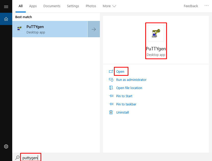Open the Settings gear in sidebar
The width and height of the screenshot is (212, 161).
coord(6,146)
